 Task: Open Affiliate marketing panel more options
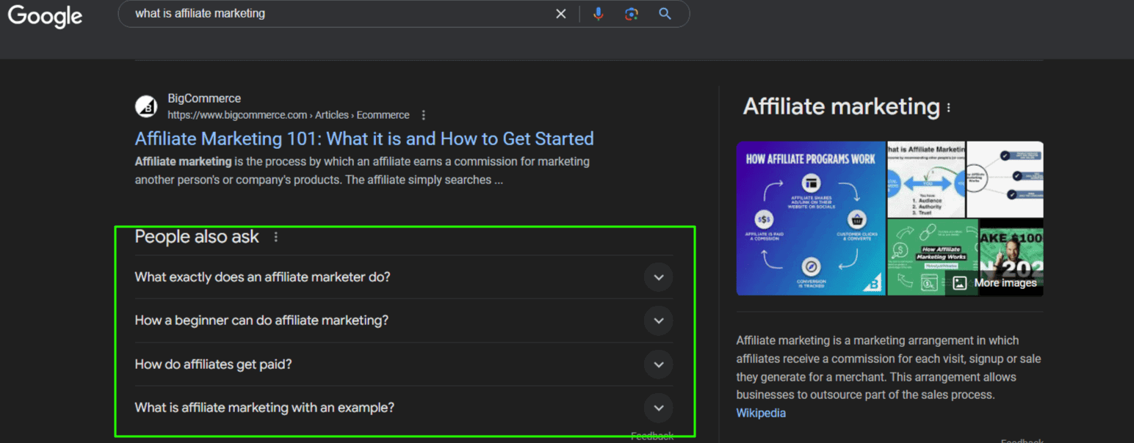tap(949, 108)
